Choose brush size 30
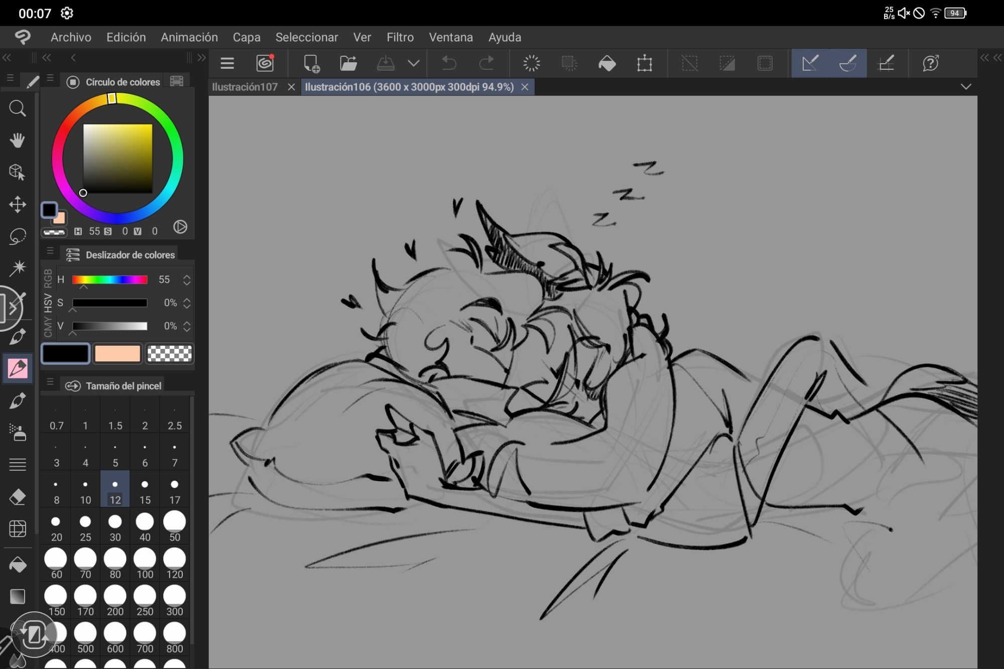 click(x=115, y=527)
